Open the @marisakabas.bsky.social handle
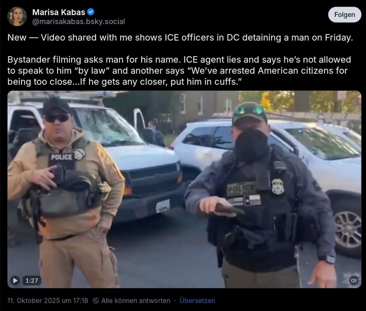Viewport: 366px width, 311px height. [79, 22]
